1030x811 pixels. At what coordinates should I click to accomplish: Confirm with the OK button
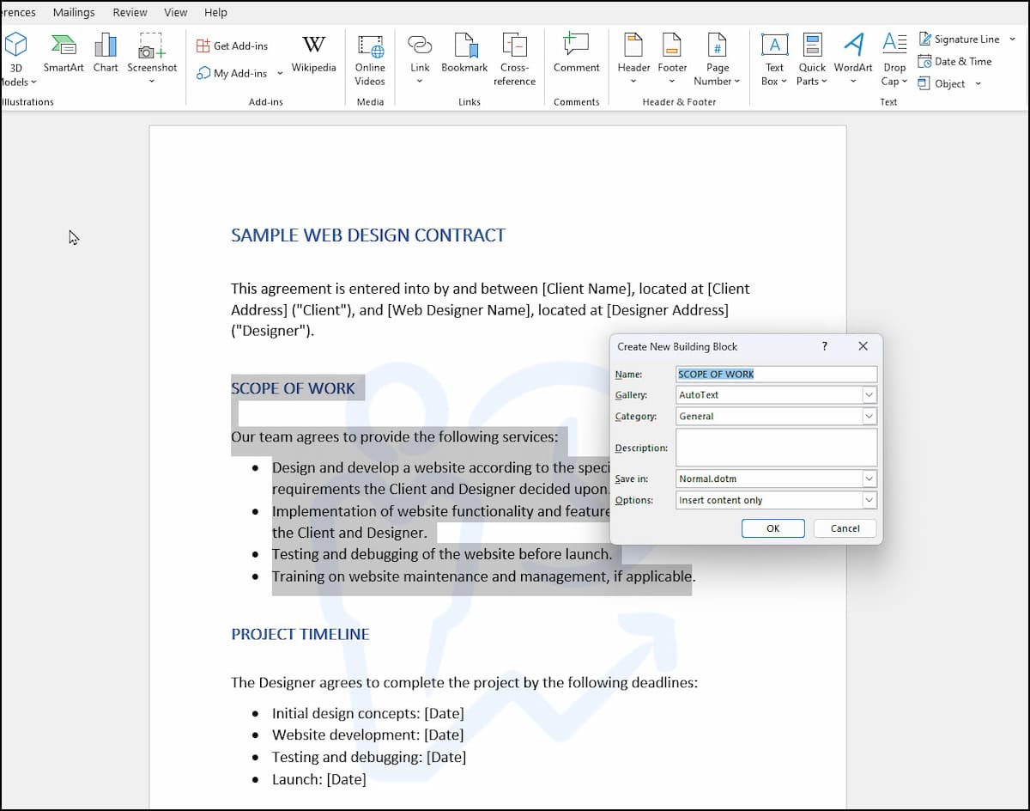click(x=772, y=528)
